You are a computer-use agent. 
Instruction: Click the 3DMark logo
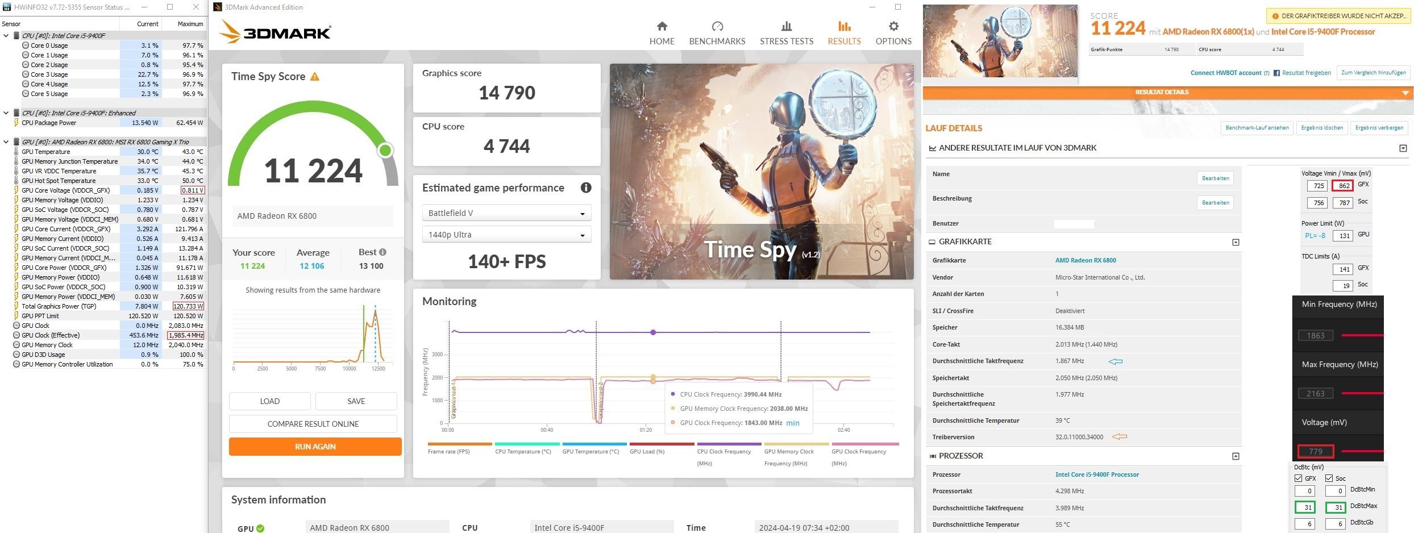(x=275, y=32)
